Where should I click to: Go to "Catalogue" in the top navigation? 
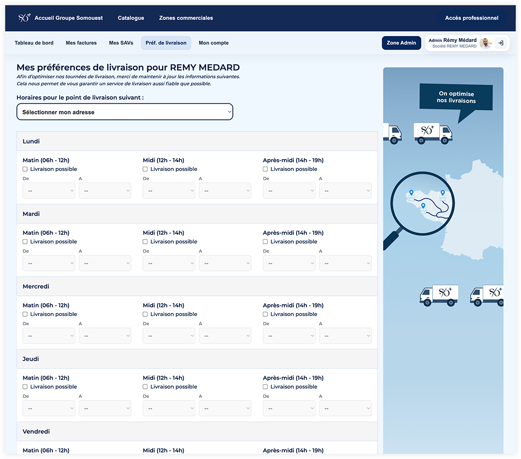pos(131,18)
